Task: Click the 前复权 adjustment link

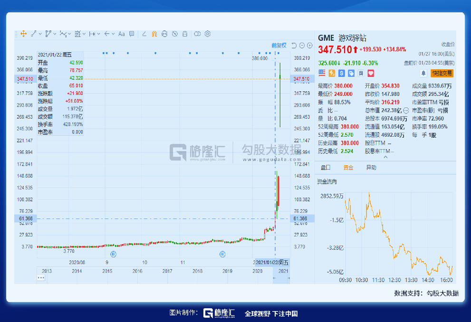Action: click(x=279, y=45)
